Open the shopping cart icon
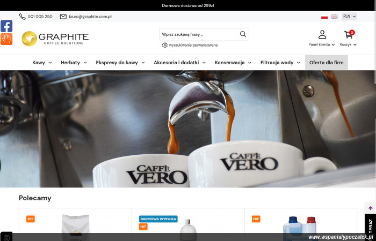376x241 pixels. (x=349, y=34)
